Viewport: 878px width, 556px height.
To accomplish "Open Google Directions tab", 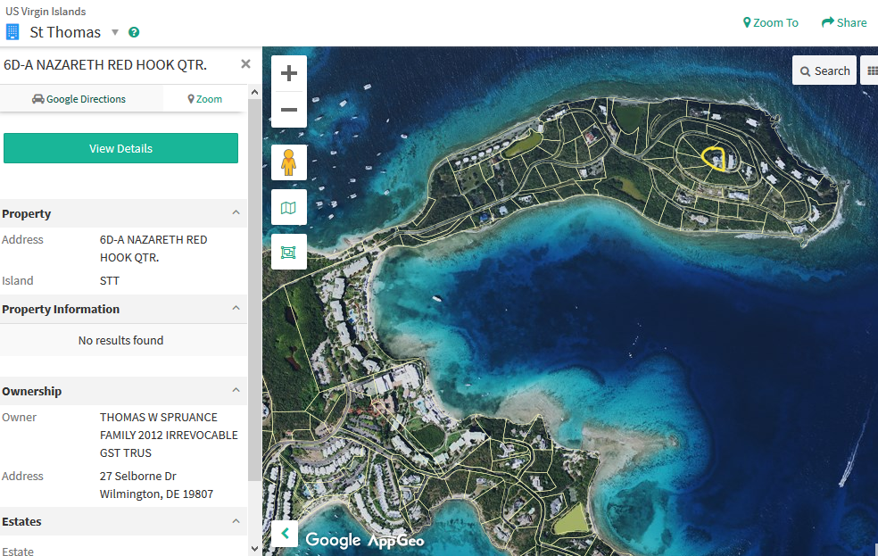I will 79,99.
